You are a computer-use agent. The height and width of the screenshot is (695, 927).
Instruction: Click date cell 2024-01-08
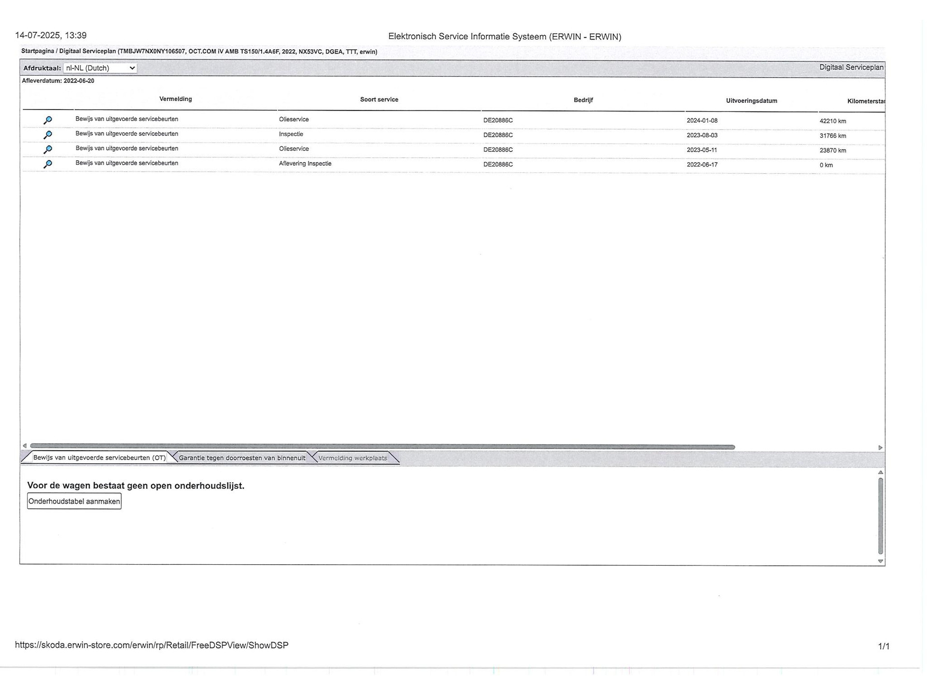[702, 121]
